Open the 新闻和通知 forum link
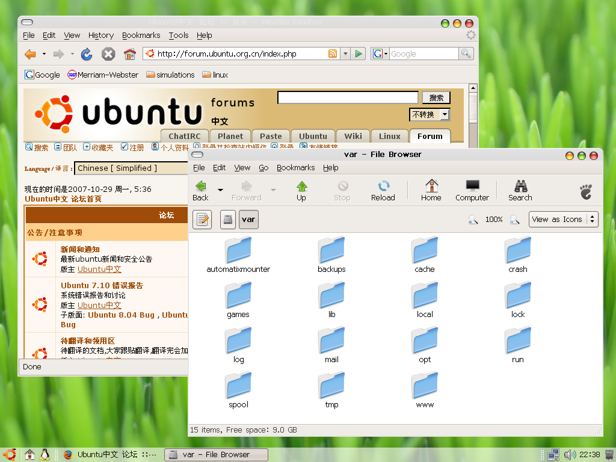This screenshot has height=462, width=616. pyautogui.click(x=80, y=249)
